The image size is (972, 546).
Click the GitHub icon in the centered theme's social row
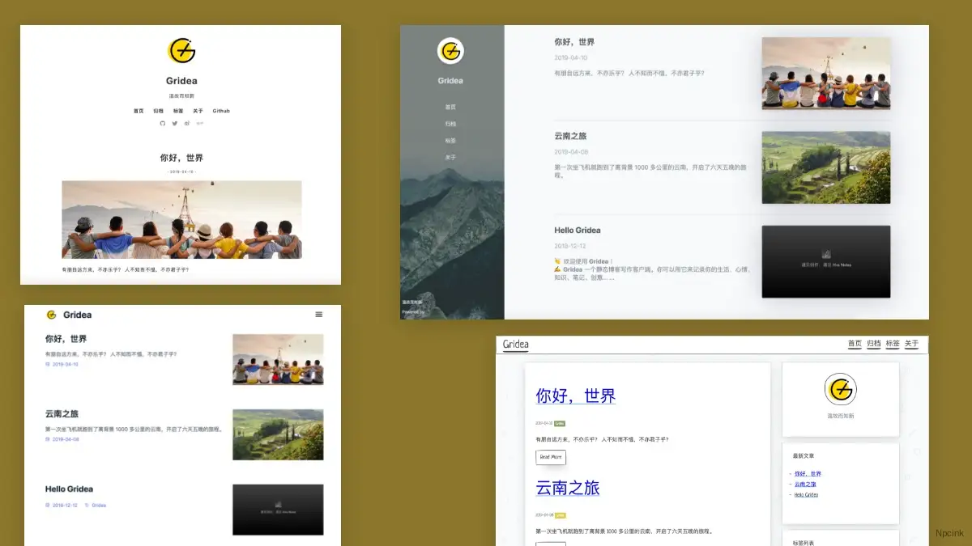click(x=164, y=123)
